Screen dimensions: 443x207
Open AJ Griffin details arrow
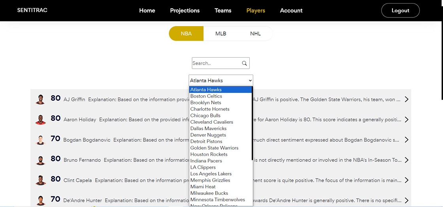click(407, 100)
